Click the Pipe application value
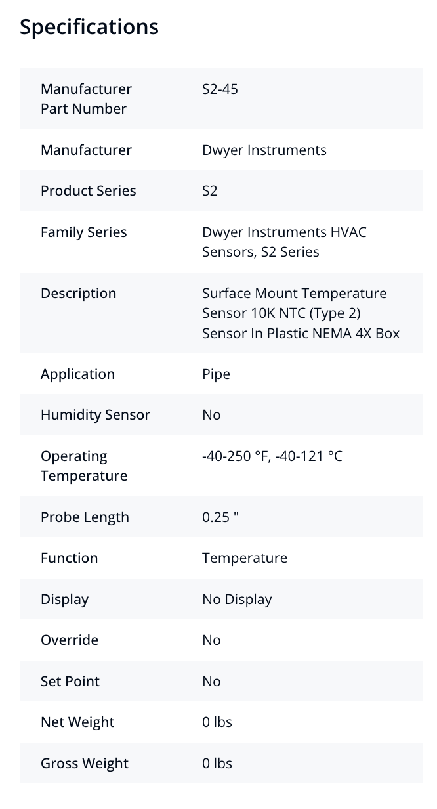 (216, 374)
